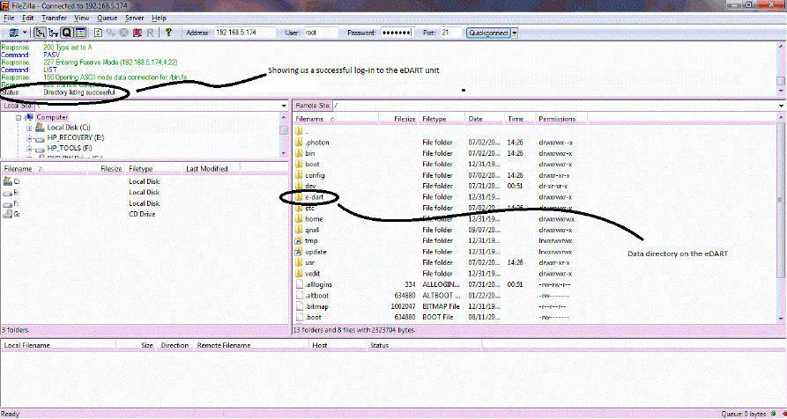Select the C: drive icon in local list
This screenshot has width=787, height=419.
(8, 181)
